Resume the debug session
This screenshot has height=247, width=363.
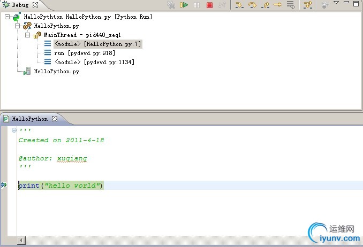pos(184,5)
